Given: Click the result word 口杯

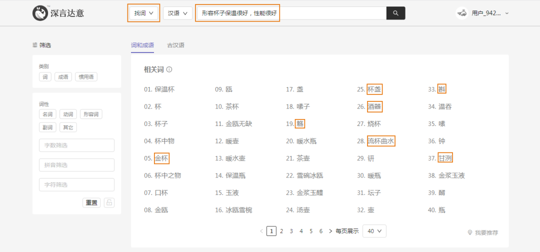Looking at the screenshot, I should pyautogui.click(x=161, y=193).
